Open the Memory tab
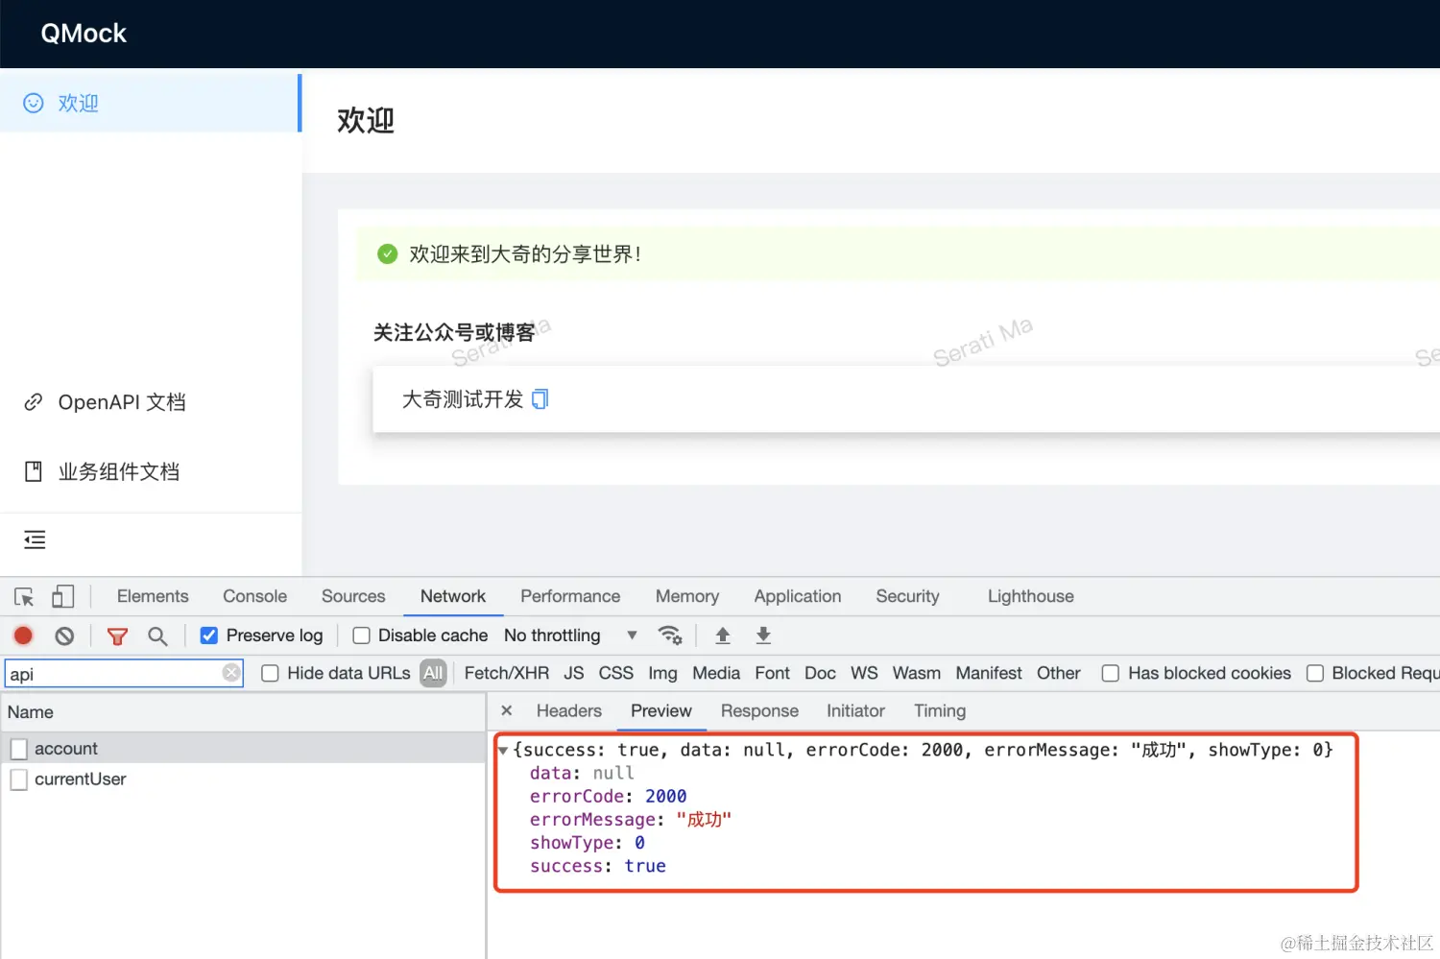Screen dimensions: 1440x959 pyautogui.click(x=687, y=596)
